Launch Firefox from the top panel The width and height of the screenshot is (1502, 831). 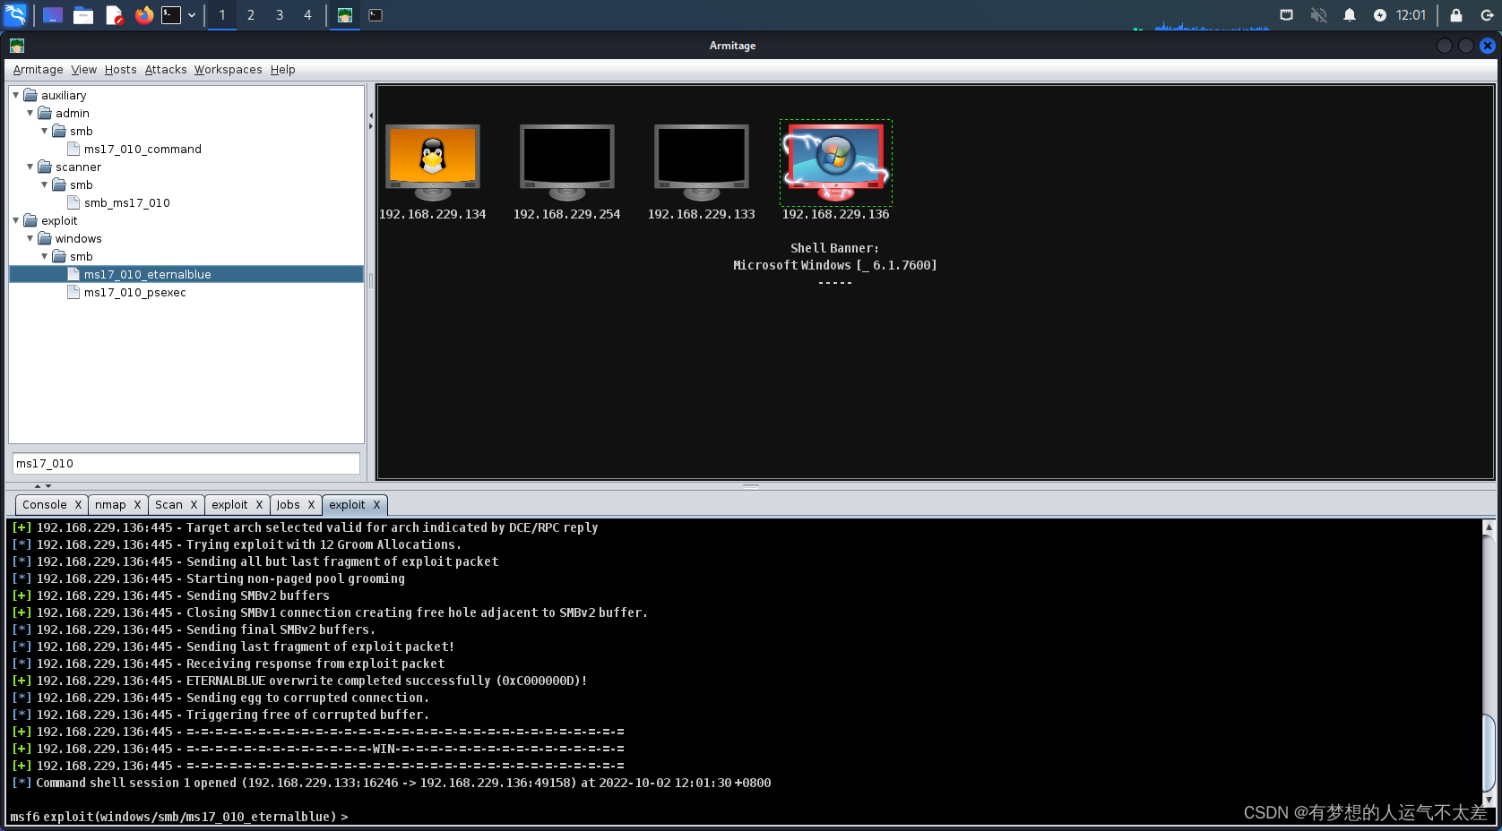click(143, 15)
